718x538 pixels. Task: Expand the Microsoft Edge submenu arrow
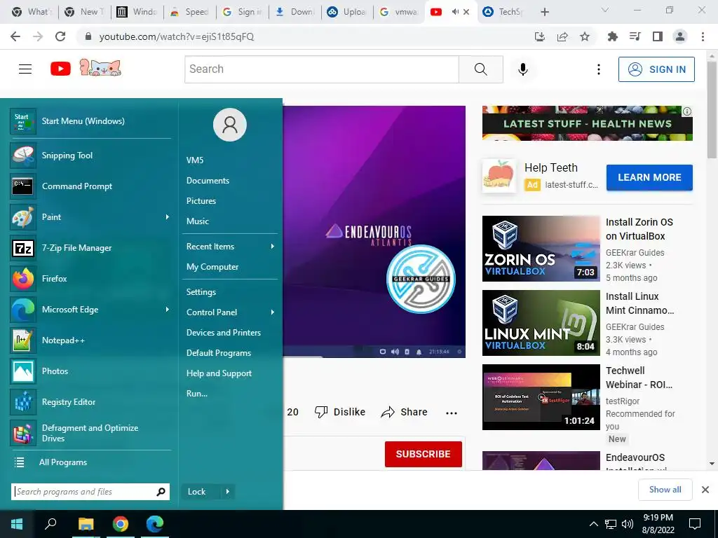(x=167, y=309)
